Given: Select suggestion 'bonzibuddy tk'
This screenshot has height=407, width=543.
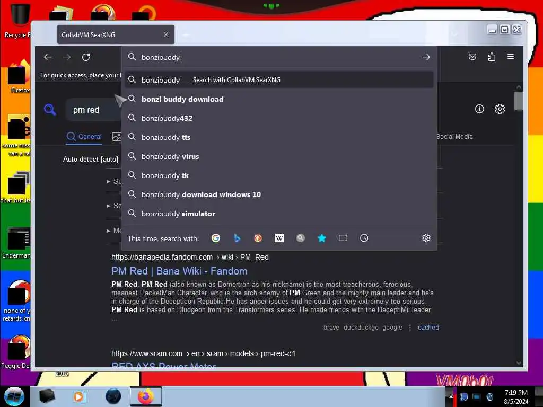Looking at the screenshot, I should [279, 175].
